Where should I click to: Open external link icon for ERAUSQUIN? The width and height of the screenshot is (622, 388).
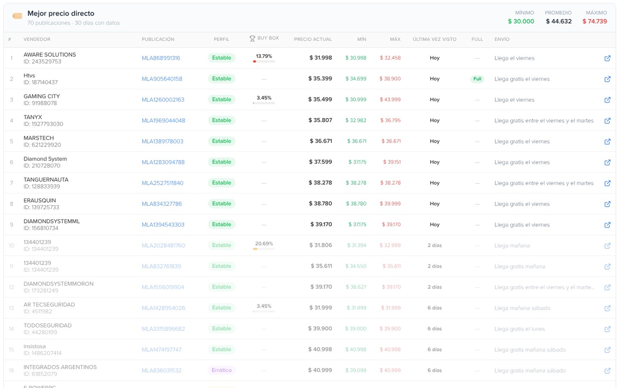click(x=607, y=204)
